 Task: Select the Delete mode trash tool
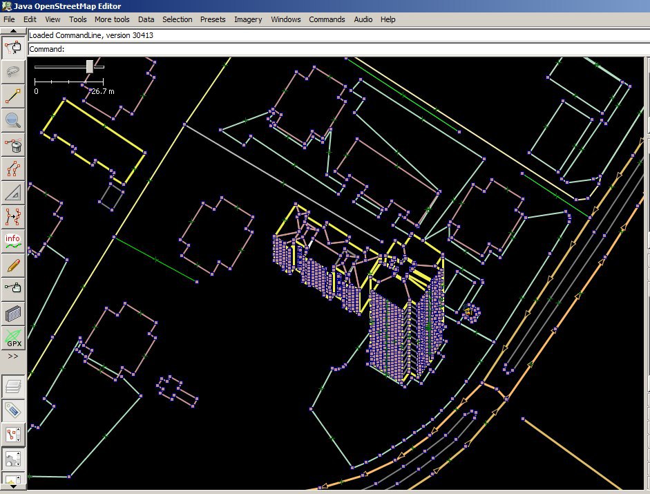point(13,144)
